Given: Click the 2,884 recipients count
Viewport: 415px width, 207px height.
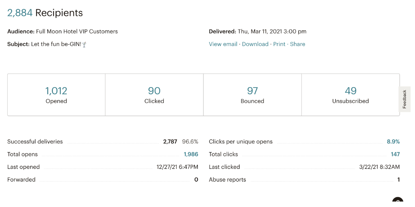Looking at the screenshot, I should click(20, 13).
